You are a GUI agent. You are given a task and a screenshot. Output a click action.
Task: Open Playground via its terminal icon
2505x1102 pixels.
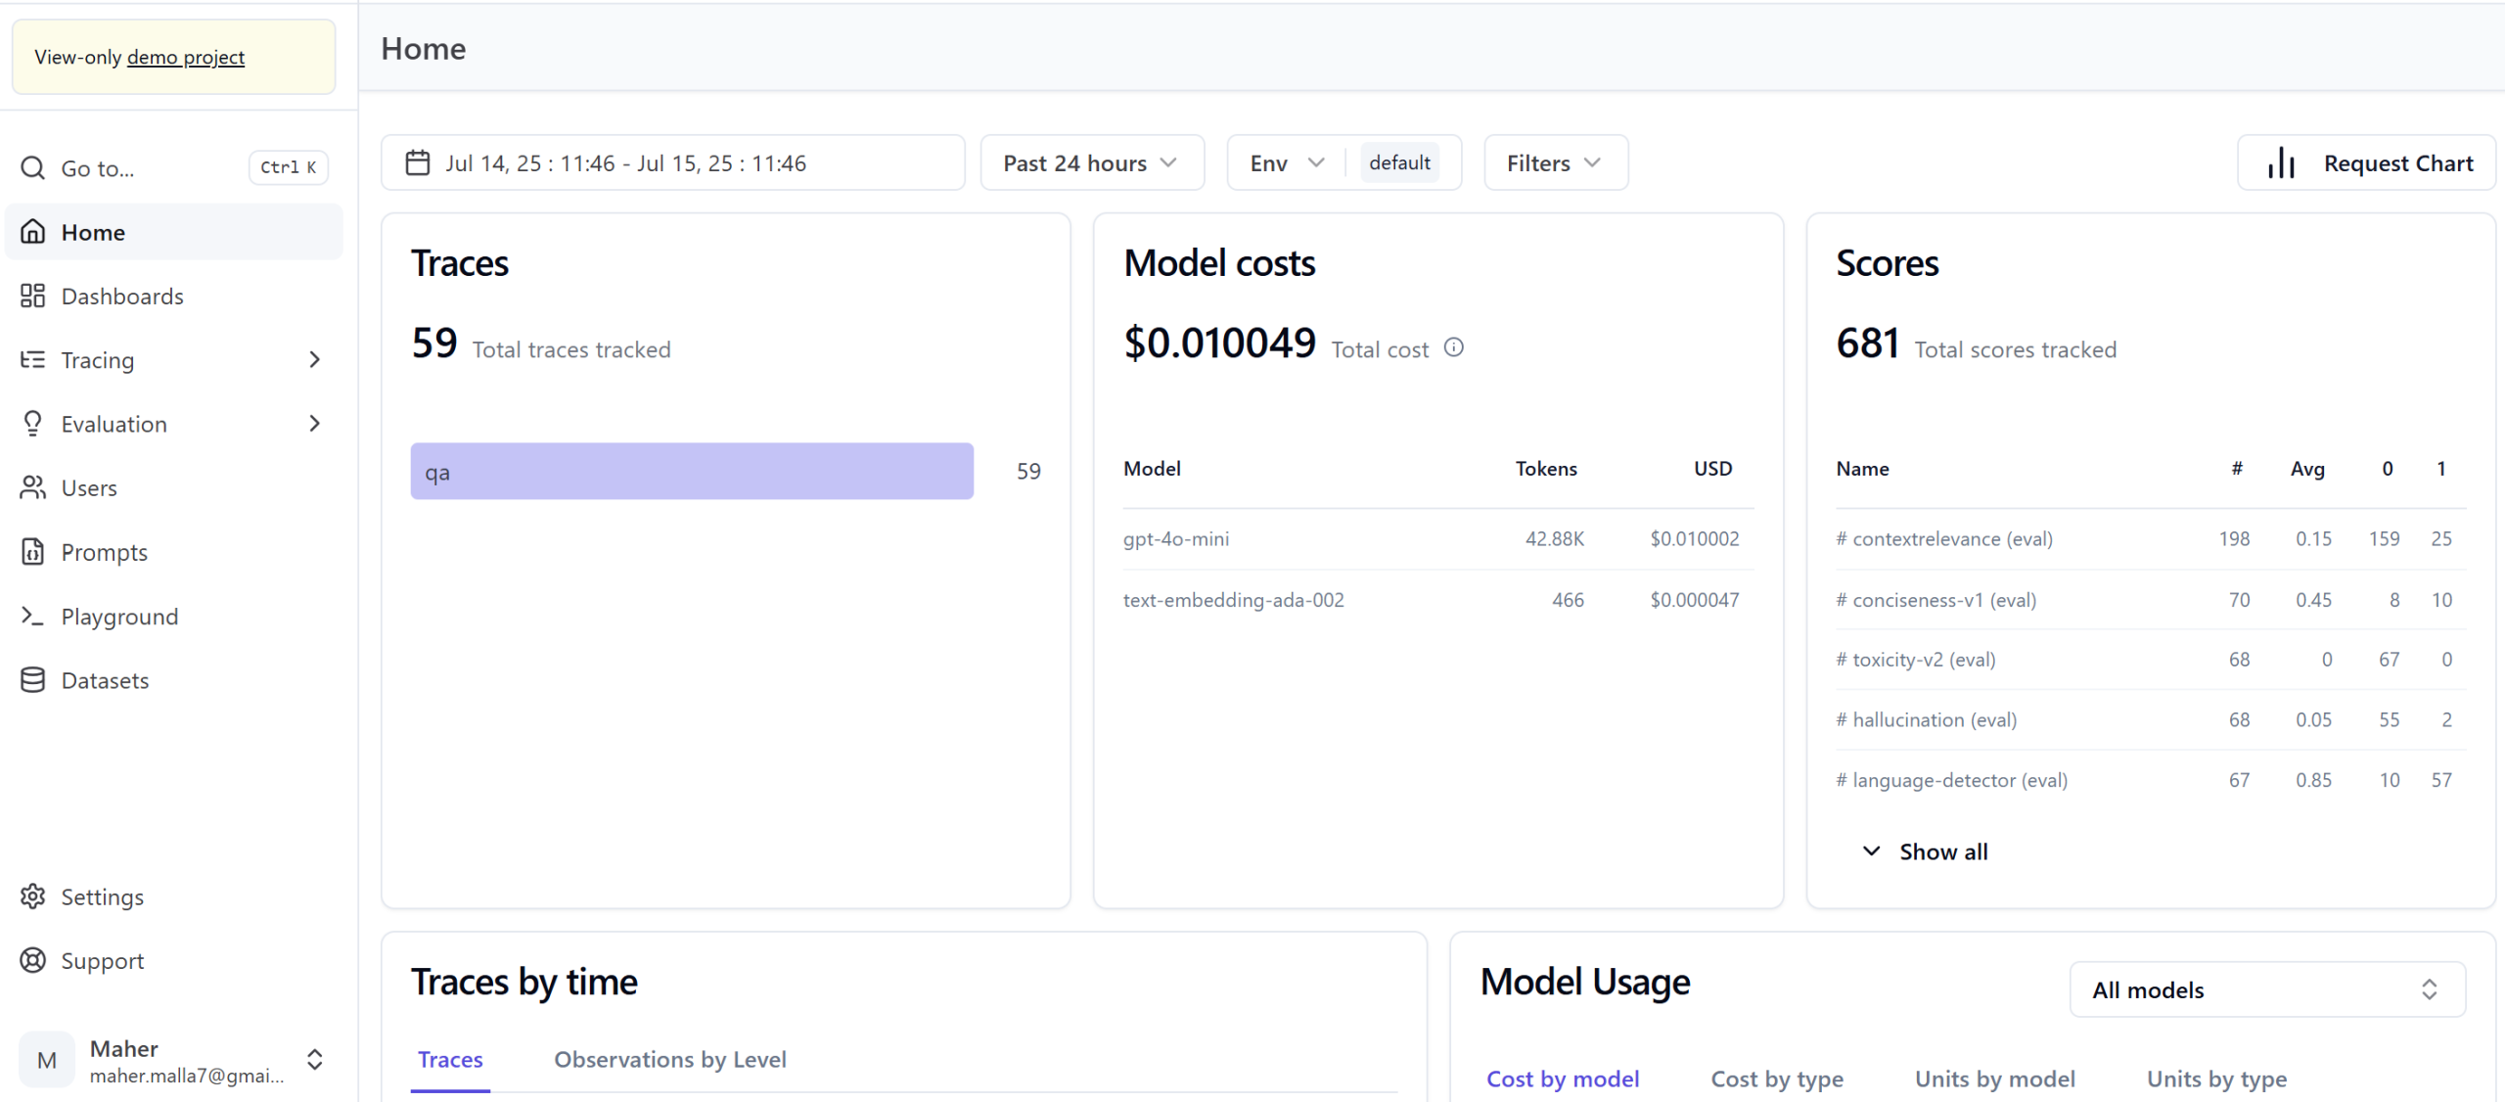[x=32, y=616]
